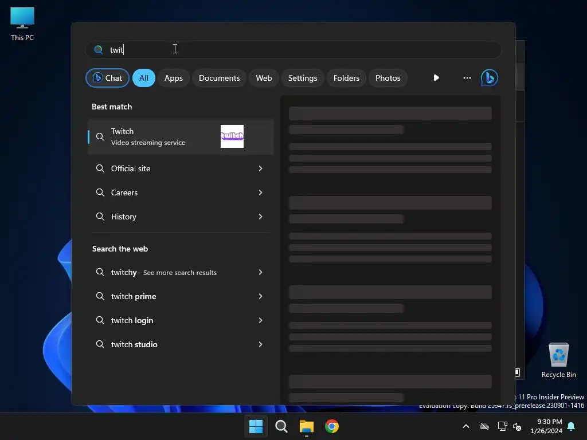Click the Bing icon at top right
The image size is (587, 440).
(x=490, y=78)
